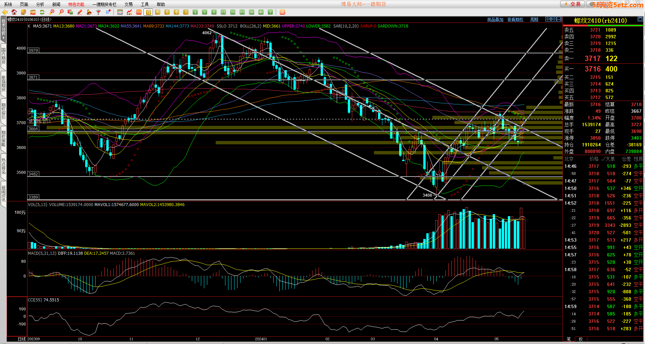Click the 查看期权 link
Image resolution: width=645 pixels, height=344 pixels.
(516, 19)
